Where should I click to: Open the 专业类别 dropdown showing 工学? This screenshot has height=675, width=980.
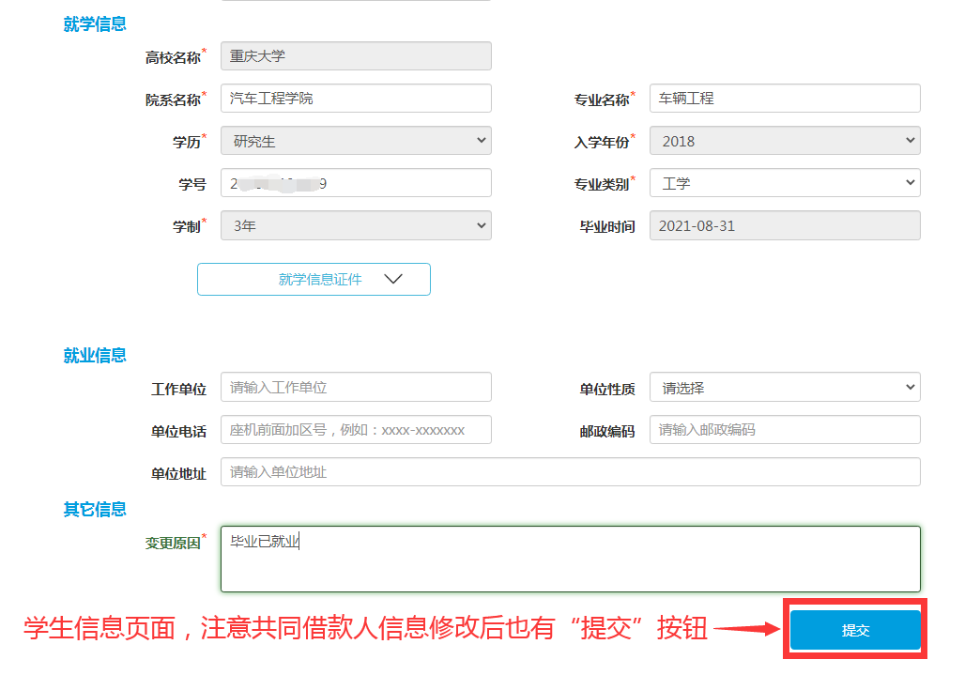pos(785,182)
